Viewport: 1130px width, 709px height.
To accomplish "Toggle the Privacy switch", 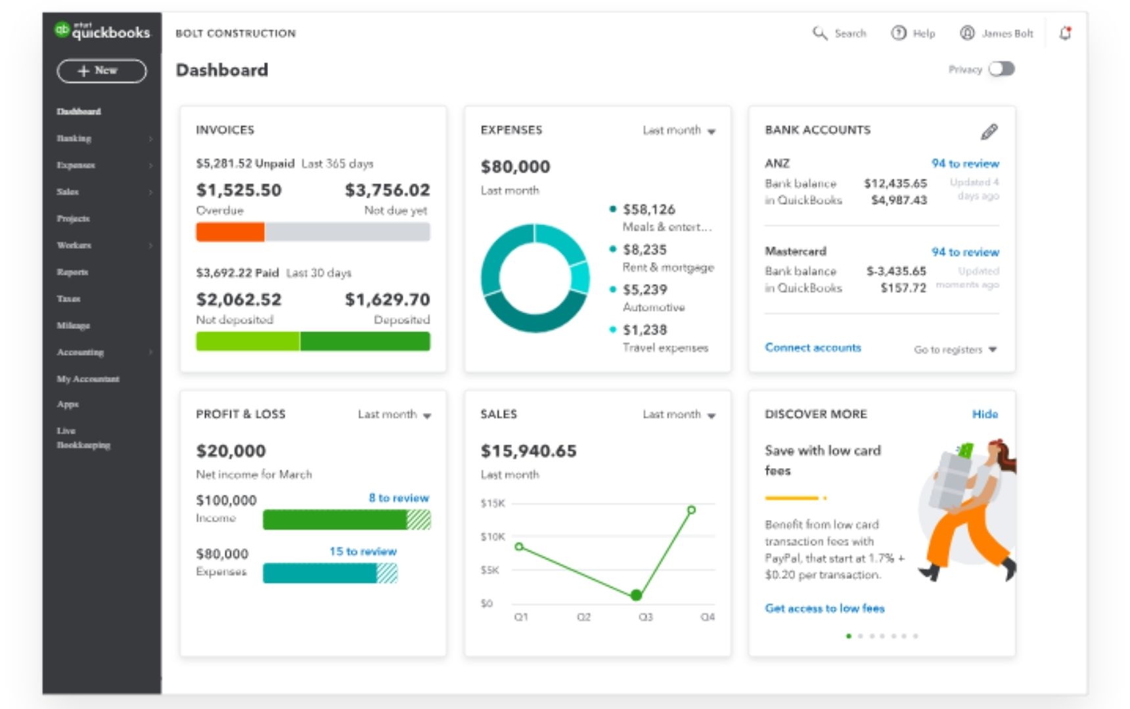I will click(1002, 69).
